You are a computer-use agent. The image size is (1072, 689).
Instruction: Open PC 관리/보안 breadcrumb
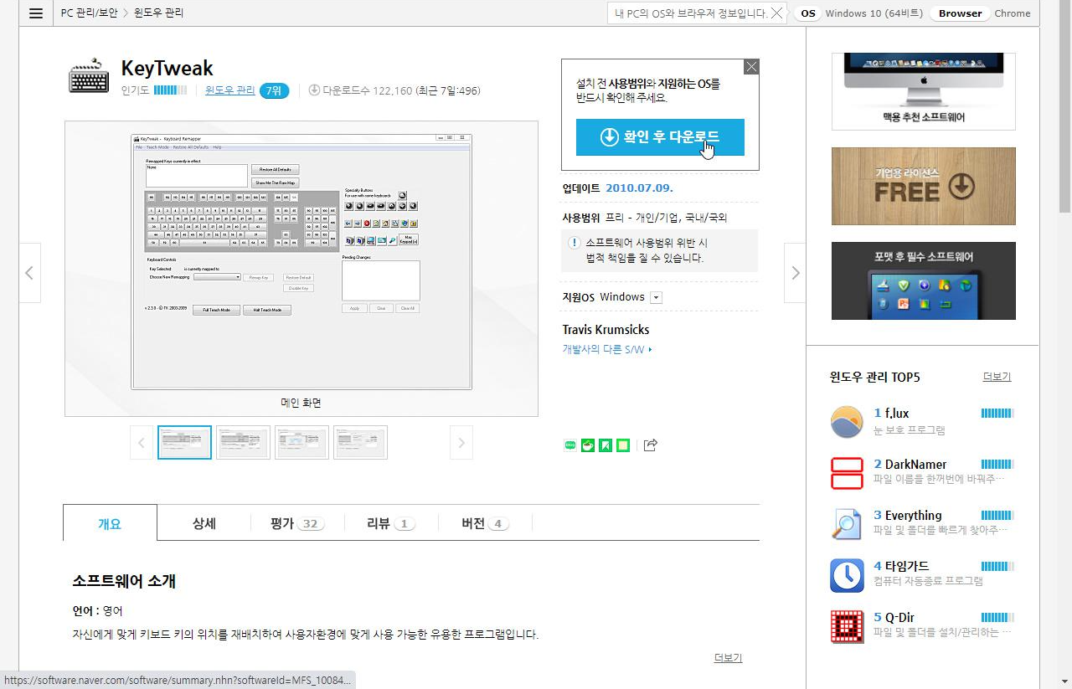90,13
